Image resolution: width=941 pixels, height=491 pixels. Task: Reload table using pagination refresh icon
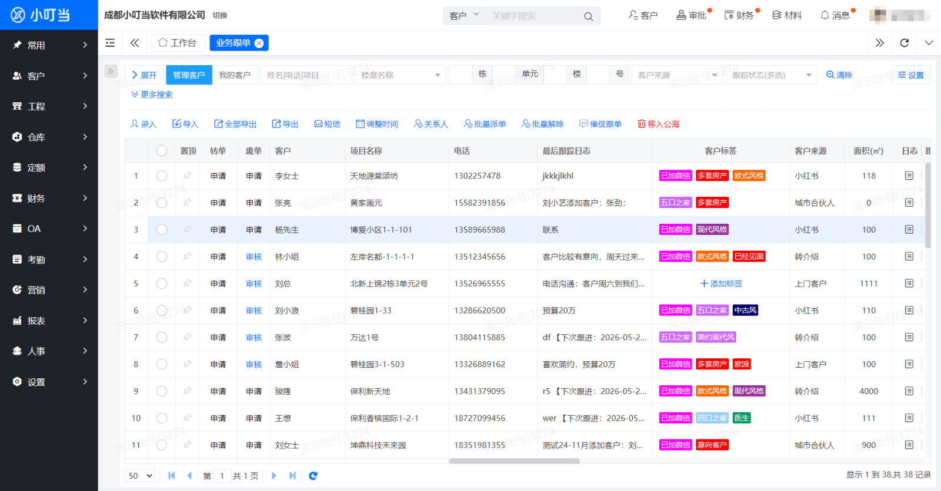[x=313, y=476]
